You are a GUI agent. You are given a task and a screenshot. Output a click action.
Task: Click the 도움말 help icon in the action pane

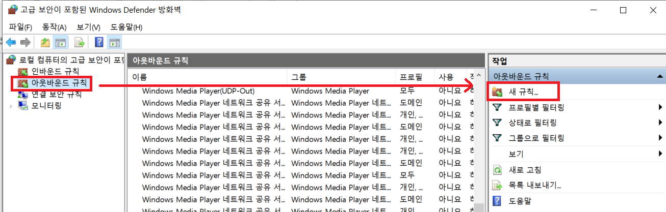498,201
